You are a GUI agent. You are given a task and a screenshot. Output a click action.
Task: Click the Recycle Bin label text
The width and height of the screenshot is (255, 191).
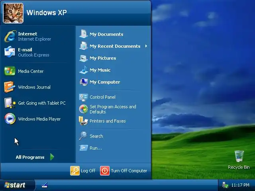(239, 167)
